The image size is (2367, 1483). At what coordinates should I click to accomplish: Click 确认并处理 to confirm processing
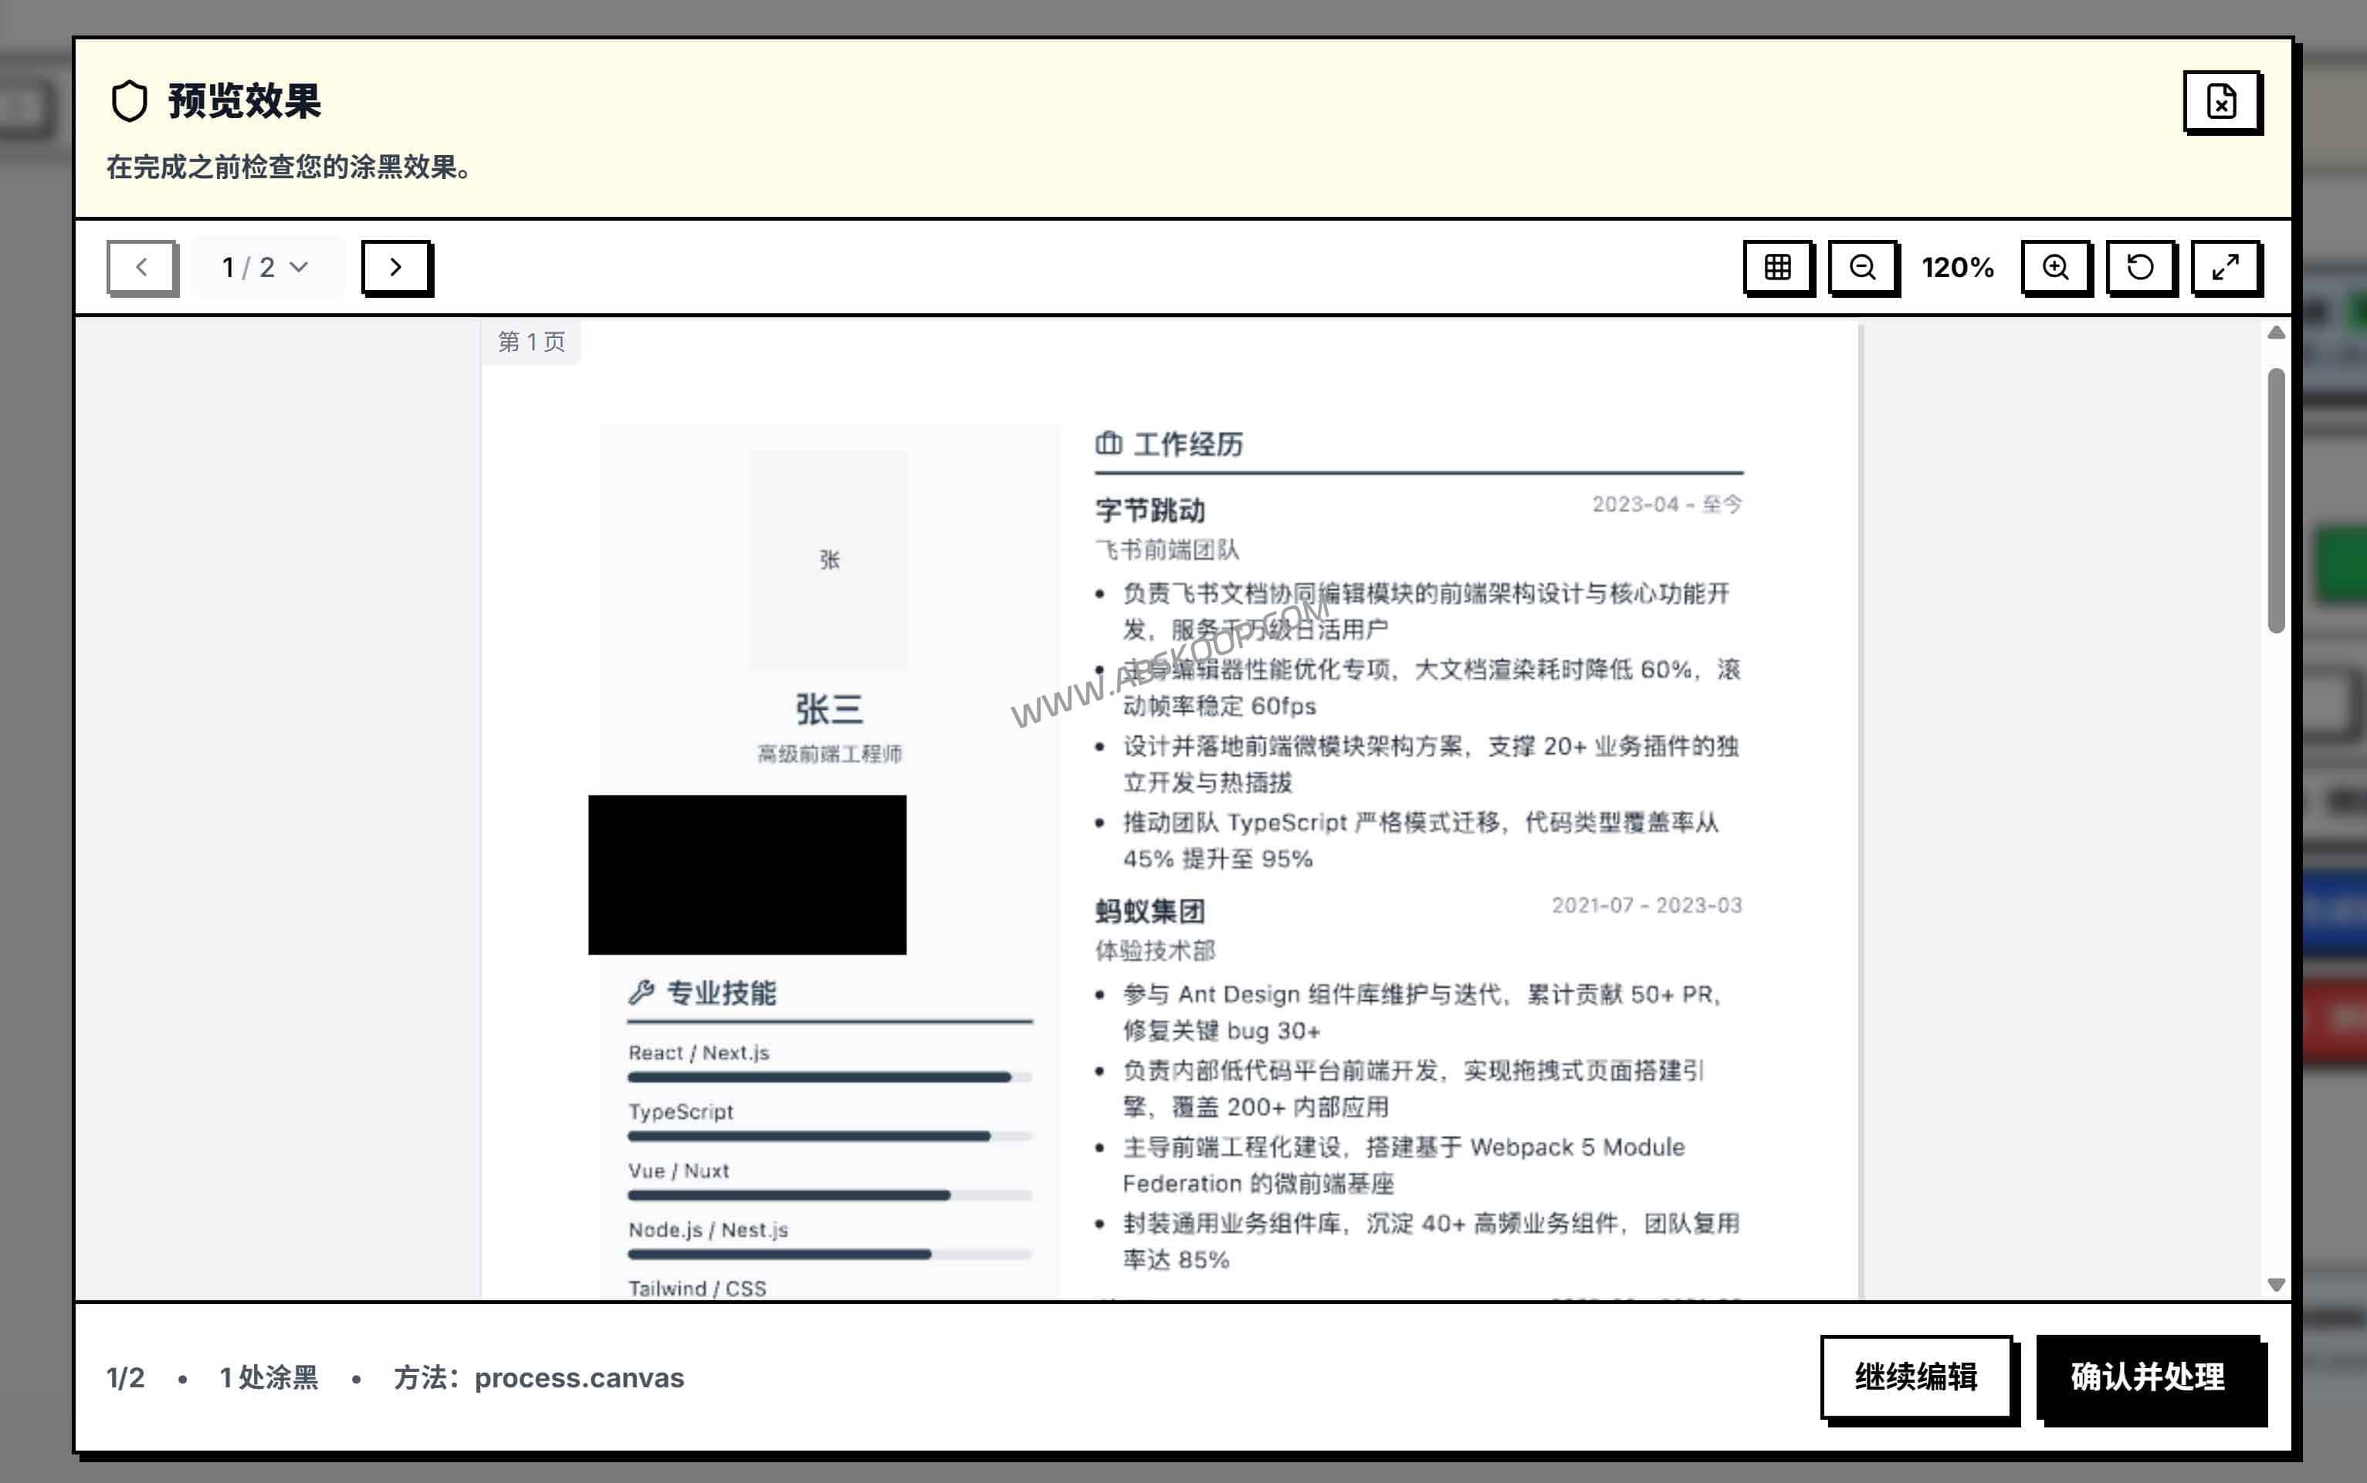[x=2151, y=1377]
